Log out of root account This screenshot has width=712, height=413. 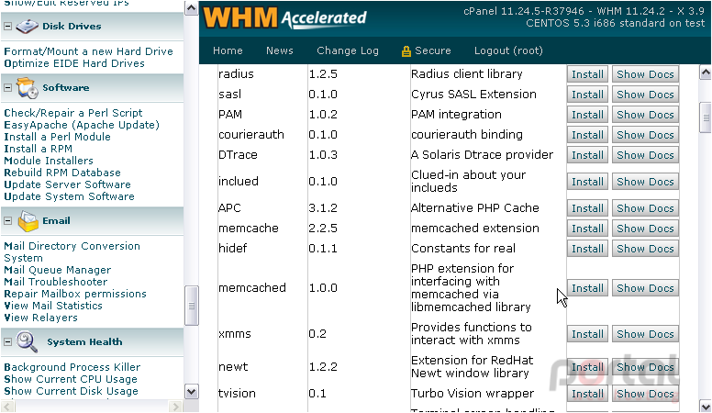click(x=508, y=50)
